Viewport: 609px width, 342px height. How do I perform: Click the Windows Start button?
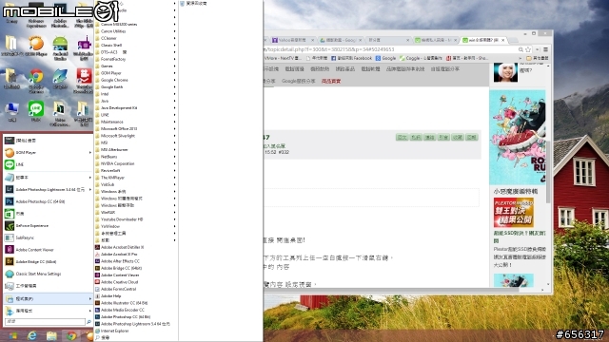pos(12,335)
